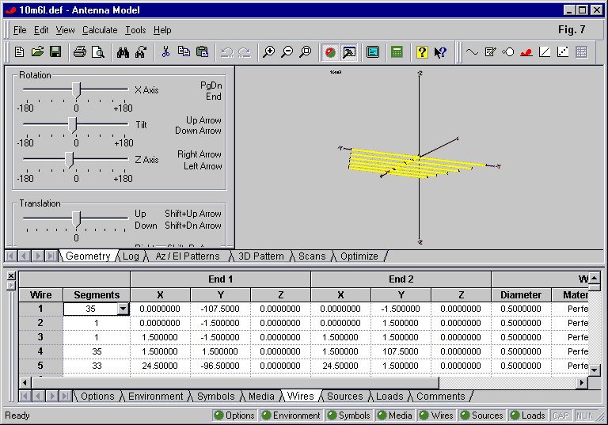This screenshot has width=608, height=425.
Task: Click the X Axis rotation slider handle
Action: point(76,89)
